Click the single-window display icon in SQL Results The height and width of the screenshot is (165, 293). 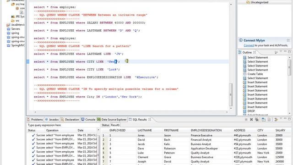coord(264,120)
